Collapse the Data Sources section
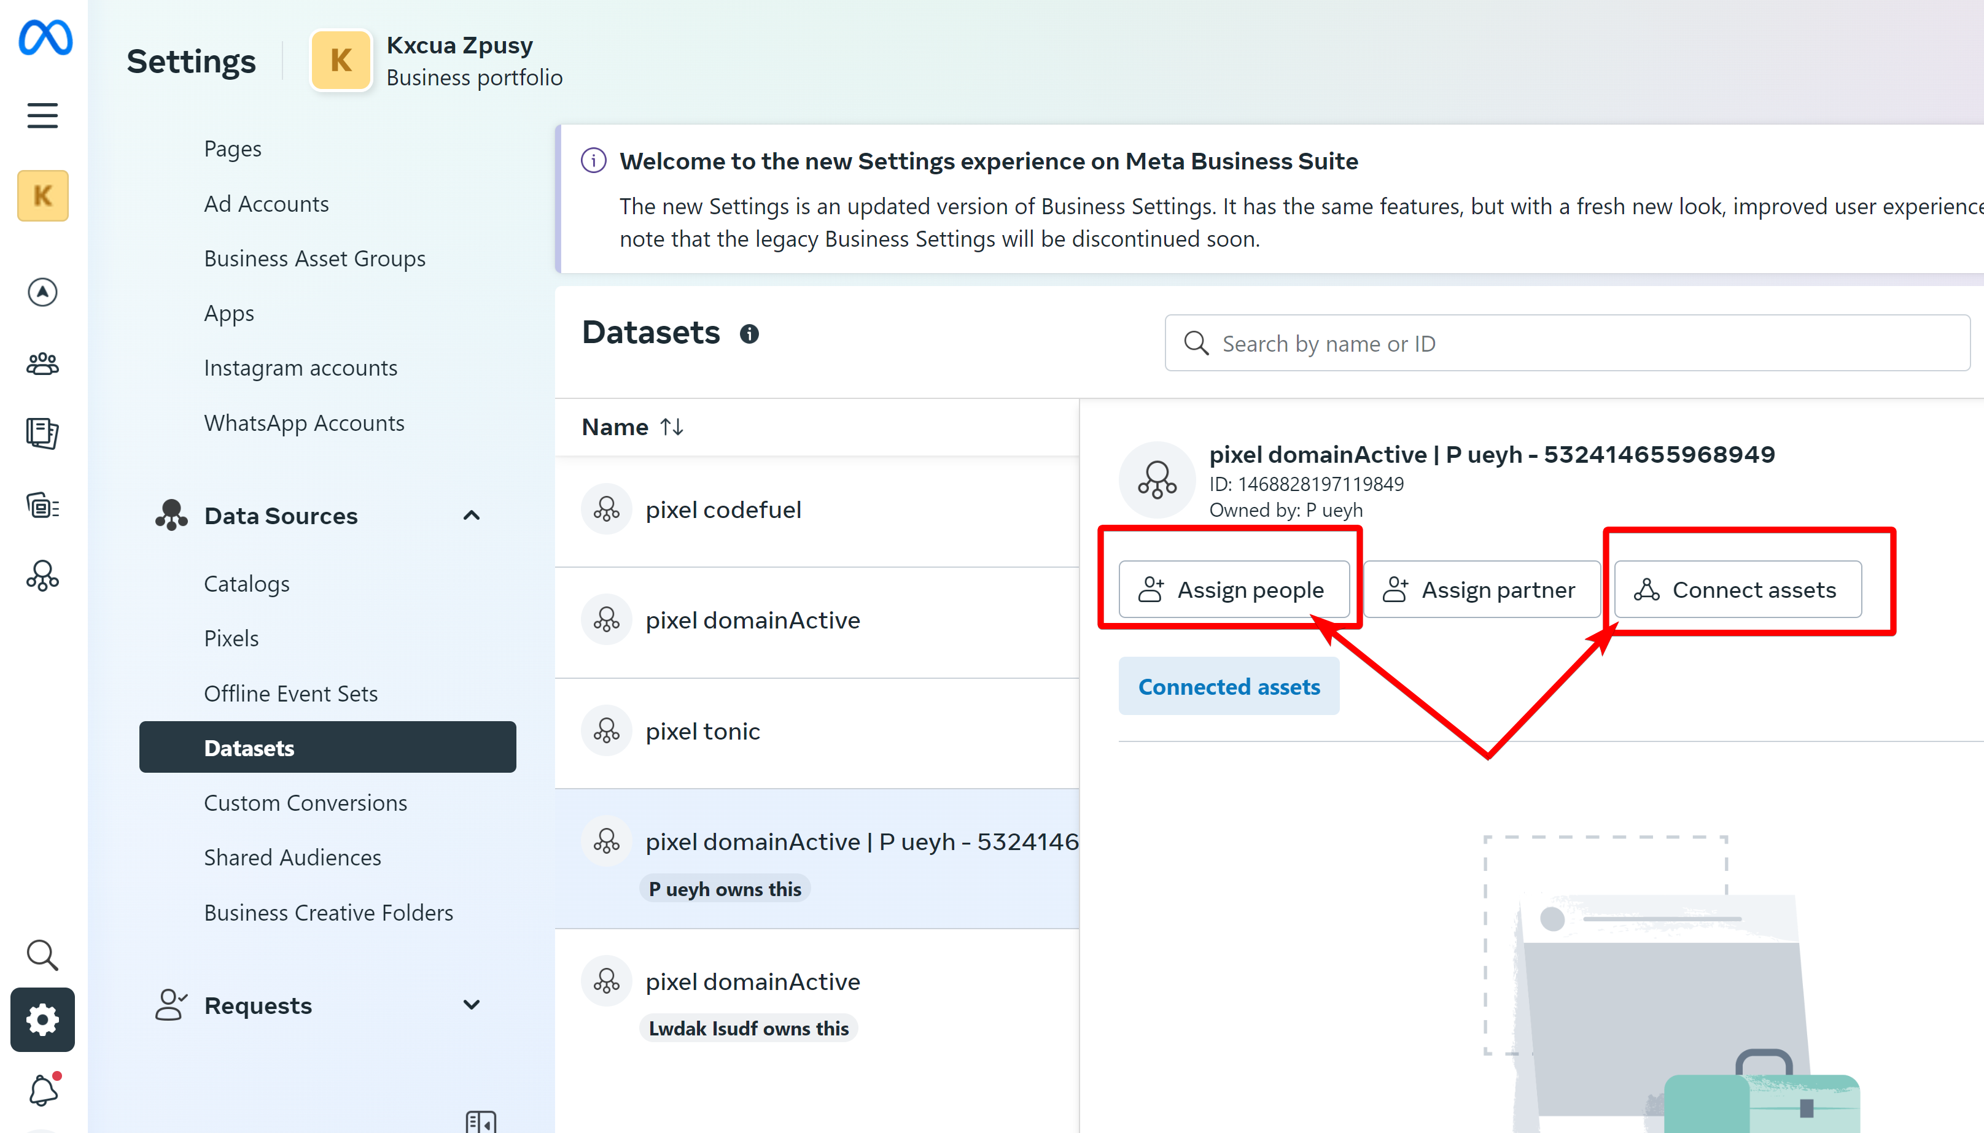The image size is (1984, 1133). [471, 515]
